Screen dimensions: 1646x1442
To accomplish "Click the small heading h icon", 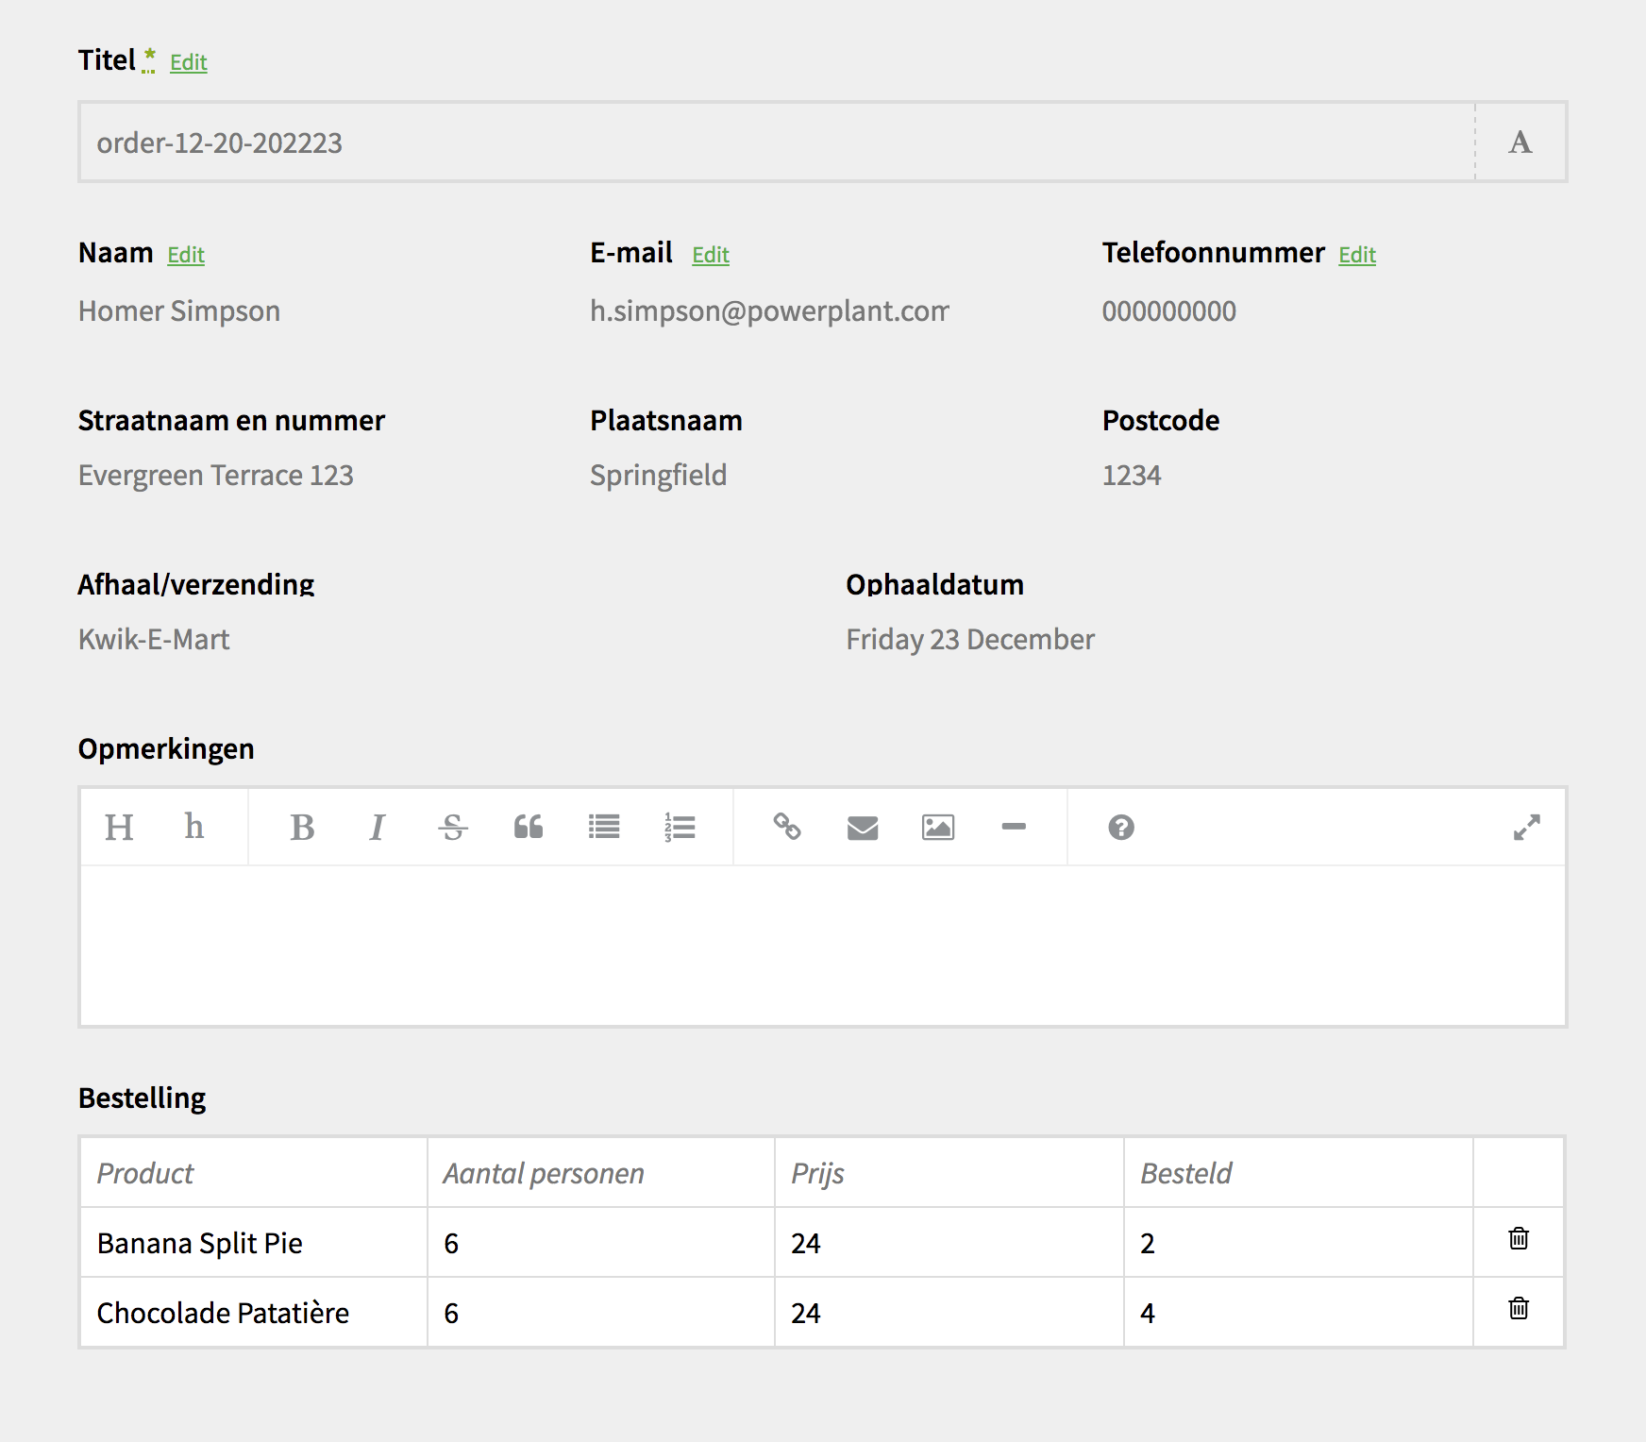I will coord(193,828).
